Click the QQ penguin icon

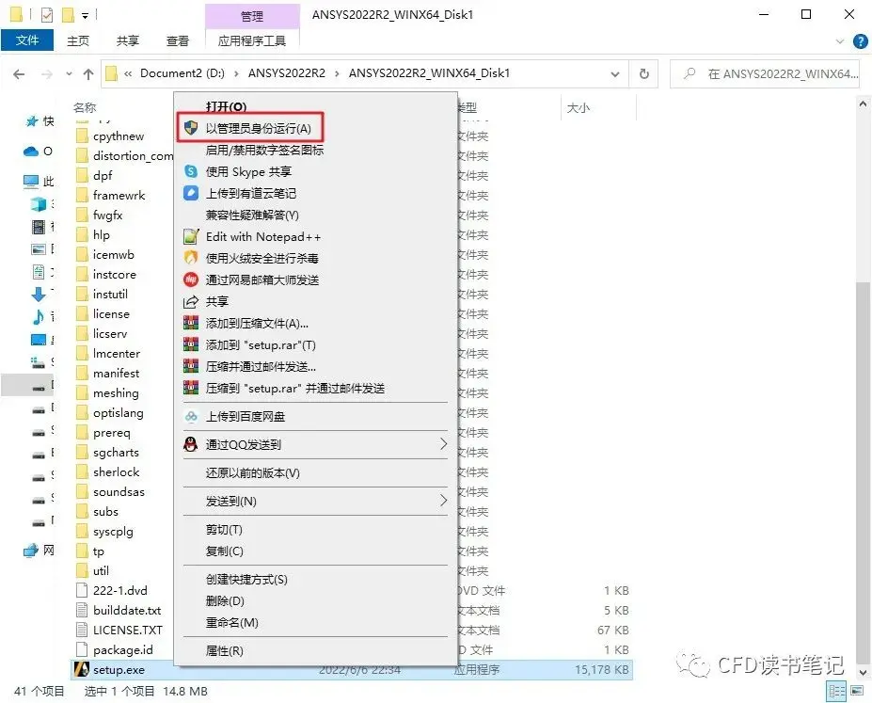click(191, 444)
